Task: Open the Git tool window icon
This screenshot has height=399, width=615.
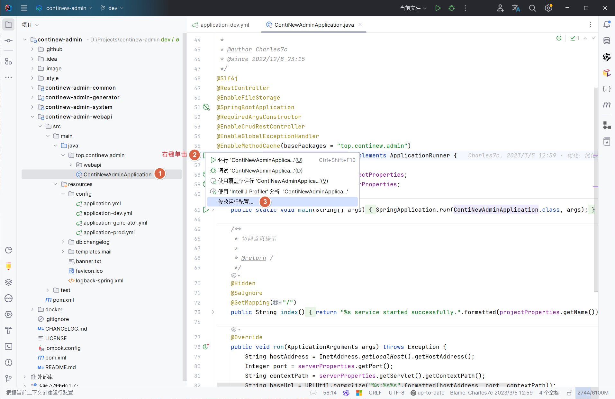Action: coord(9,378)
